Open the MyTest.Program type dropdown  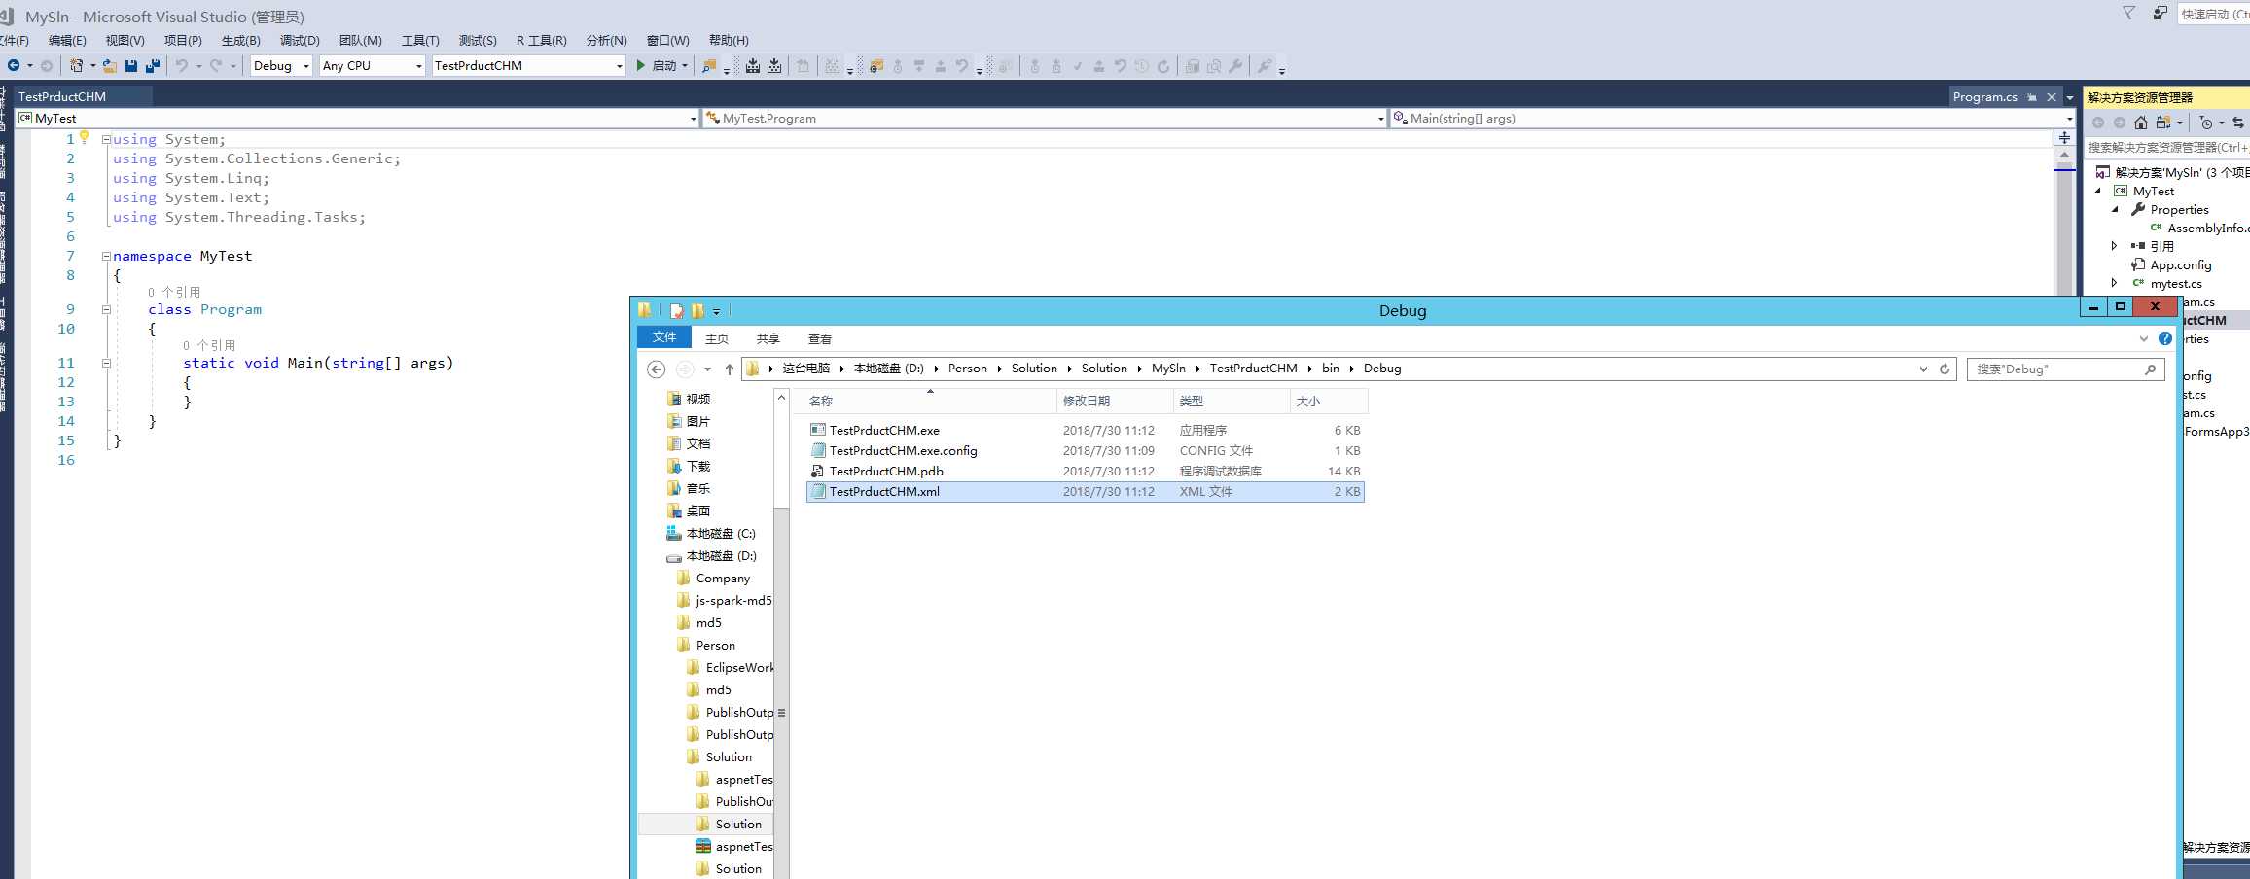[1380, 119]
